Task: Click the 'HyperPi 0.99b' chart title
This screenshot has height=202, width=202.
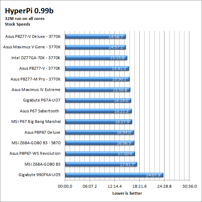Action: (29, 11)
